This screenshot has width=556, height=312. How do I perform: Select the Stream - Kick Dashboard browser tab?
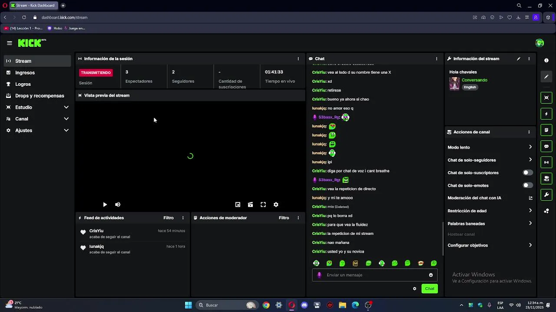coord(33,6)
